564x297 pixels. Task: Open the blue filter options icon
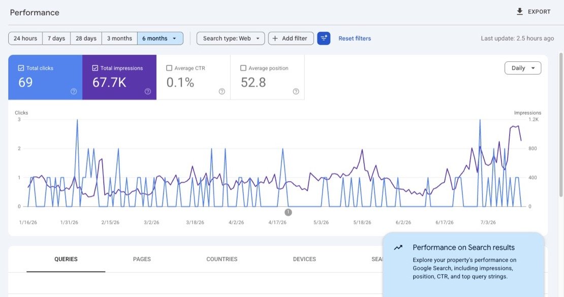(324, 39)
